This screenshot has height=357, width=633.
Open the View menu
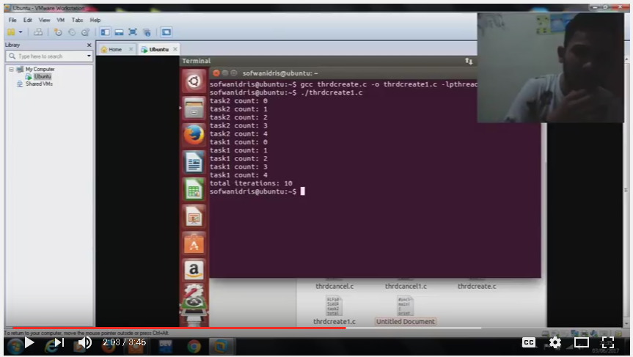coord(45,20)
